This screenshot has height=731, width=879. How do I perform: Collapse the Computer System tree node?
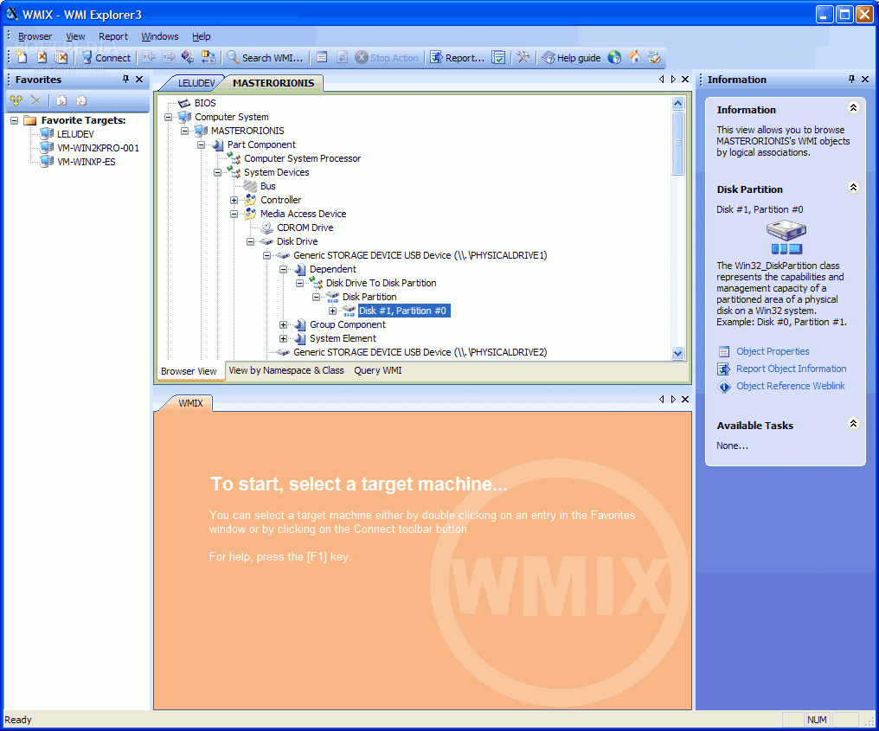168,117
